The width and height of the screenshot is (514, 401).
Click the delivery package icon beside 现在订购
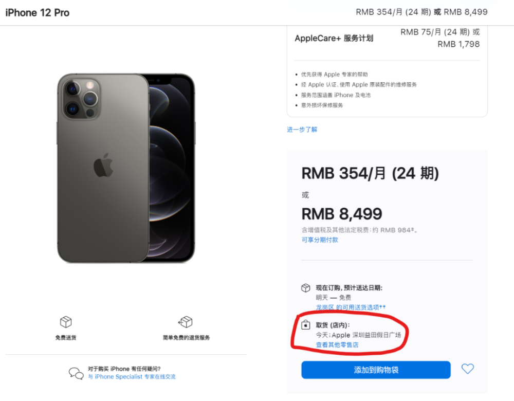coord(306,288)
